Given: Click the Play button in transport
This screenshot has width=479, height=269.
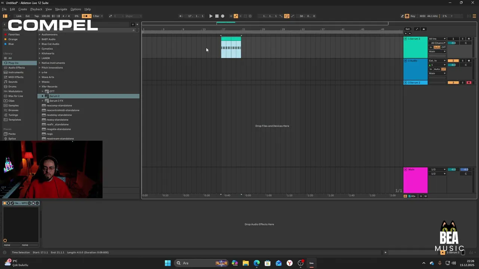Looking at the screenshot, I should (x=211, y=16).
